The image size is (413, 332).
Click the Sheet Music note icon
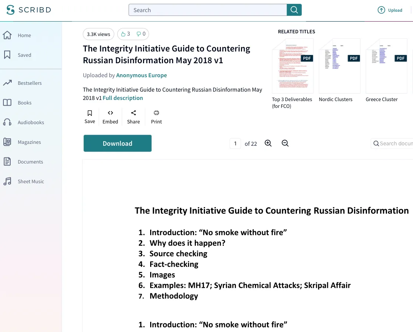(7, 181)
